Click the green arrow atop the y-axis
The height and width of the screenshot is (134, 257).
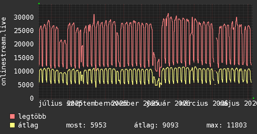[39, 3]
